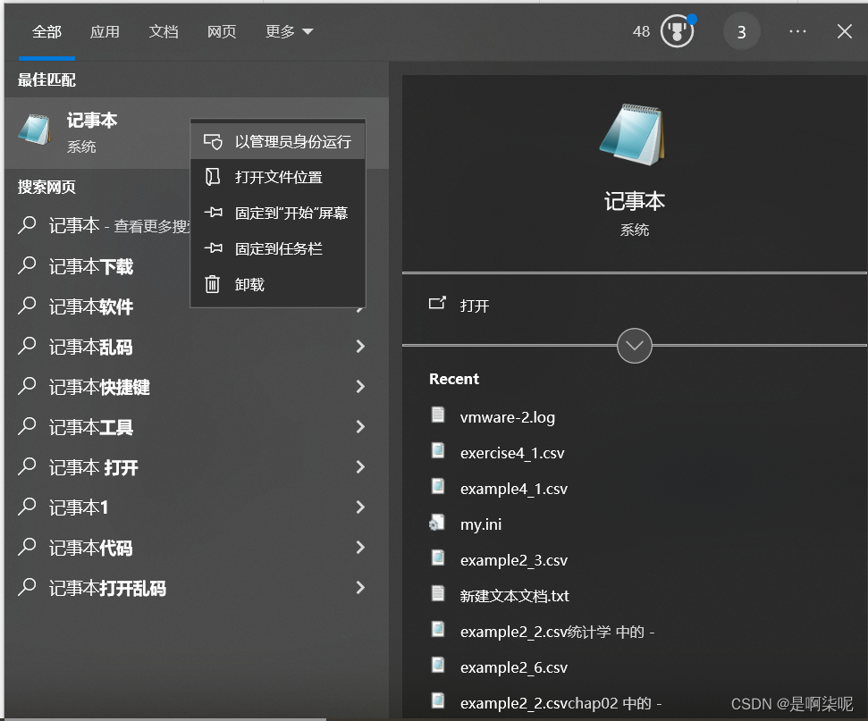Open recent file exercise4_1.csv
868x721 pixels.
(x=512, y=453)
